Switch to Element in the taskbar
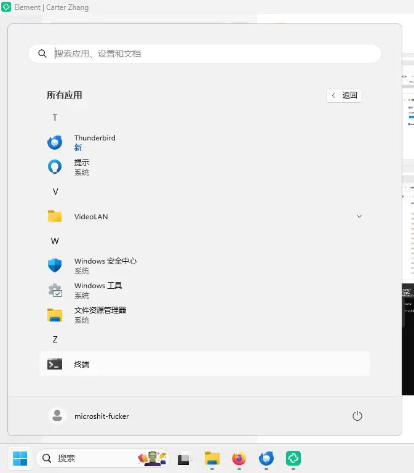Image resolution: width=414 pixels, height=473 pixels. [293, 458]
